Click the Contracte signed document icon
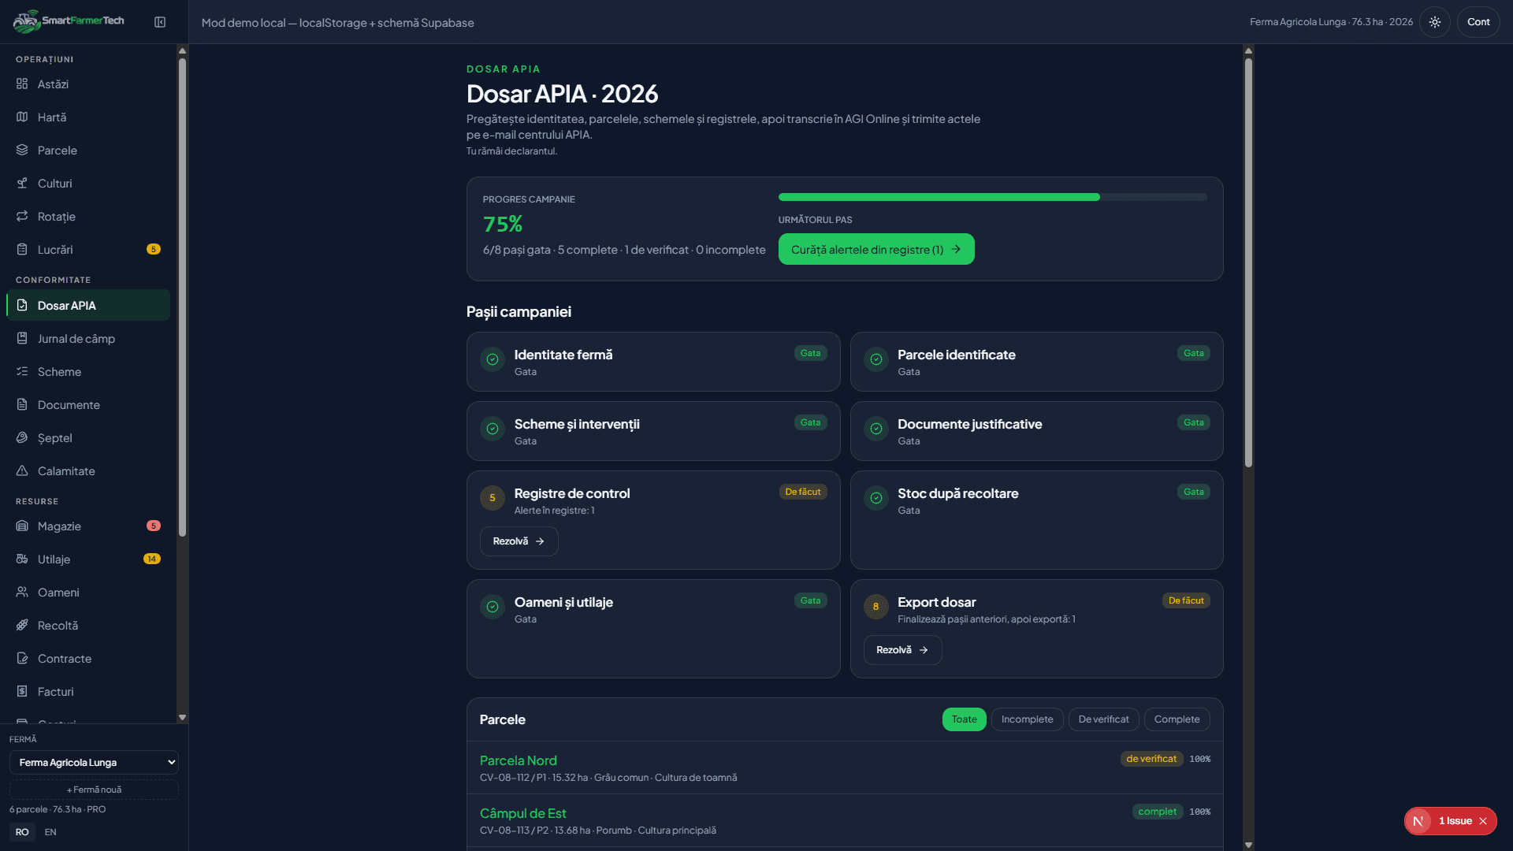Viewport: 1513px width, 851px height. pos(22,658)
